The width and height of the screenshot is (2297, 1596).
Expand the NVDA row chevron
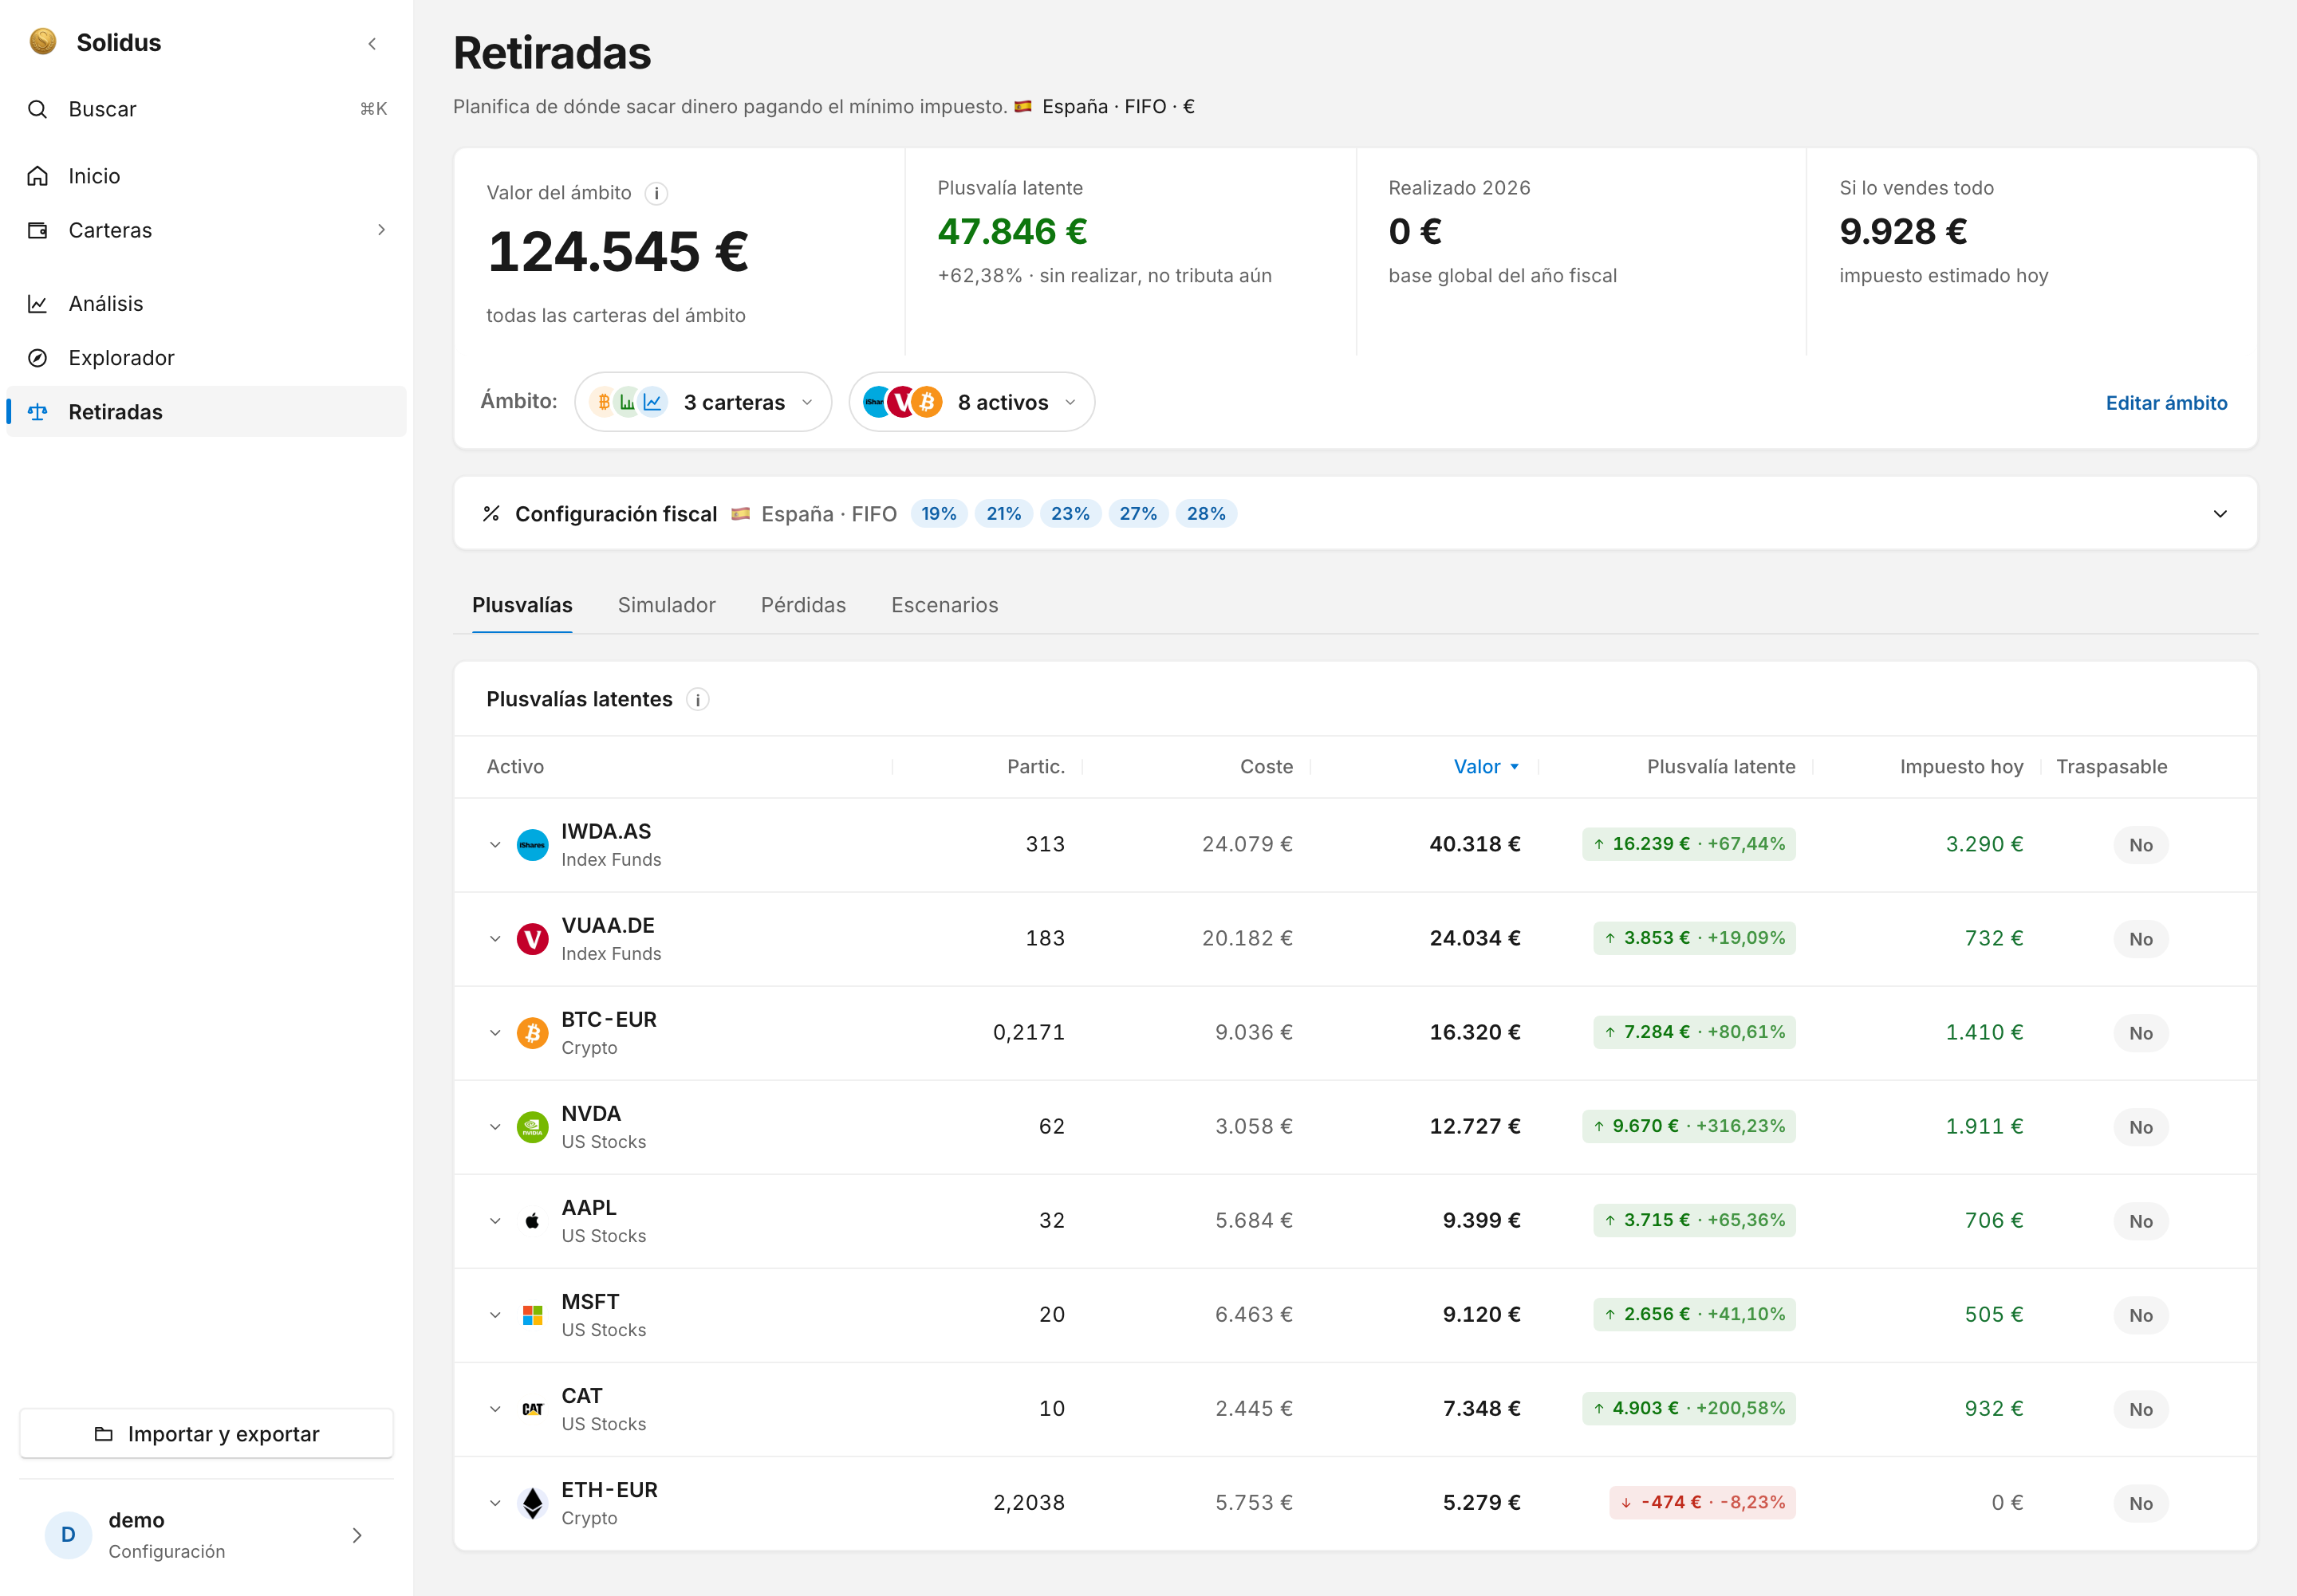click(495, 1127)
